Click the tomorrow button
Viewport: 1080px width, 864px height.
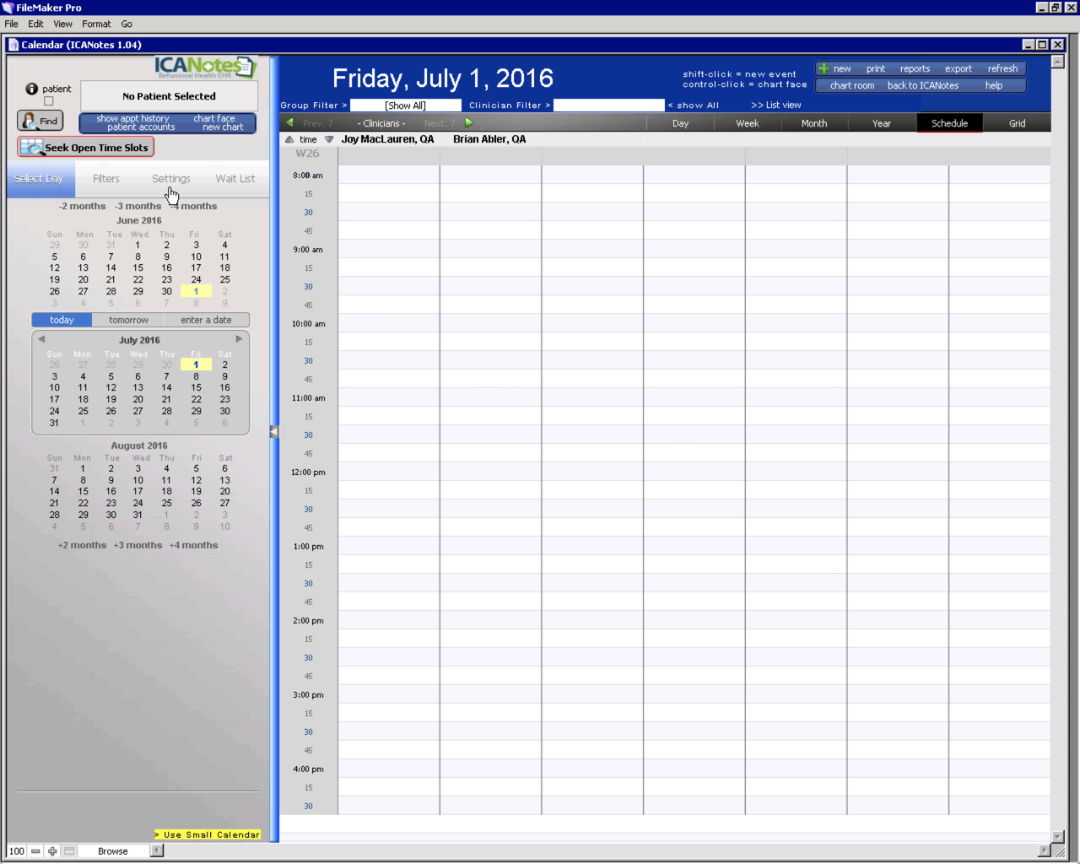click(128, 320)
